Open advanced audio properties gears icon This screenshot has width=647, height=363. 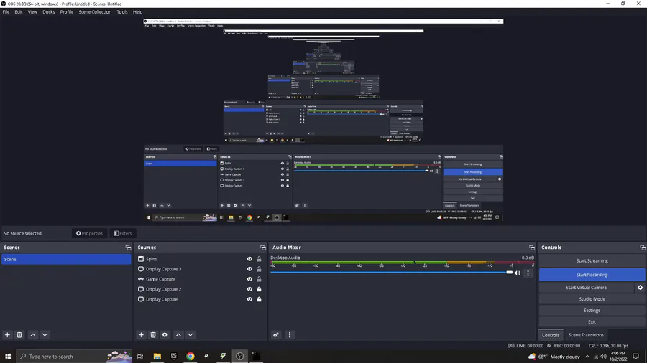[x=276, y=334]
